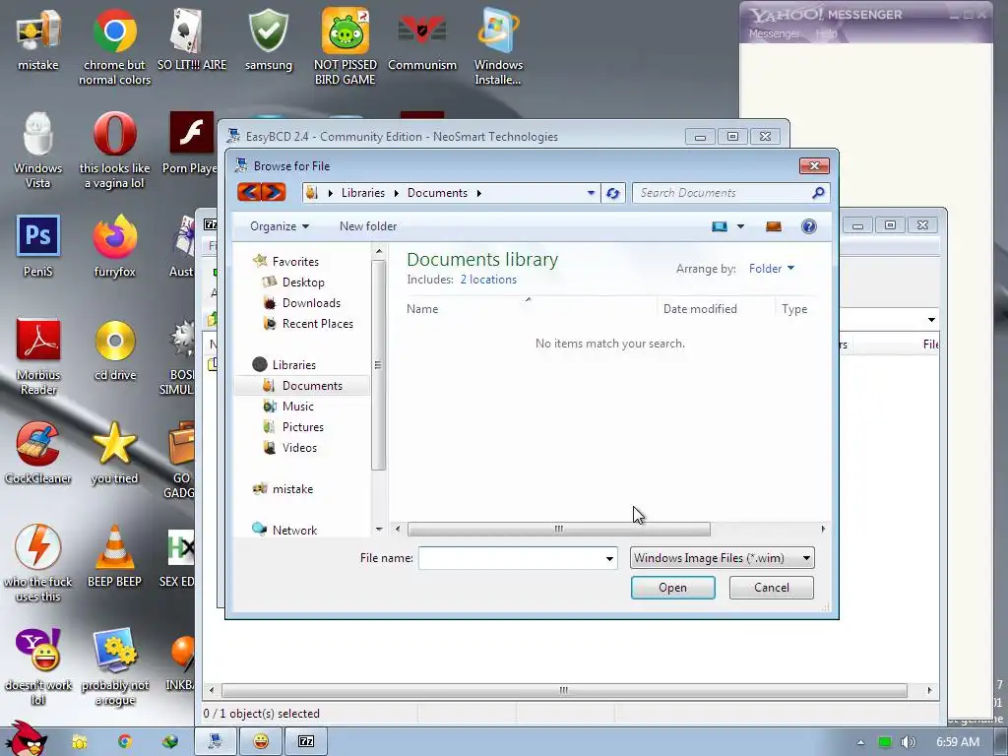Open the views dropdown arrow
The width and height of the screenshot is (1008, 756).
tap(740, 226)
